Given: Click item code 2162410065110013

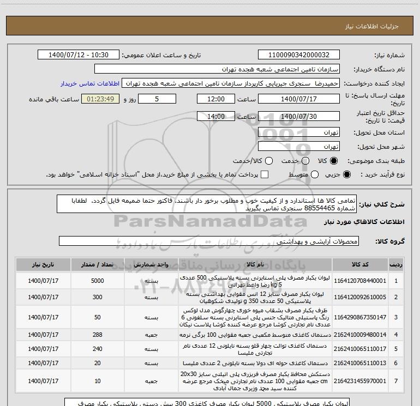Looking at the screenshot, I should [360, 363].
